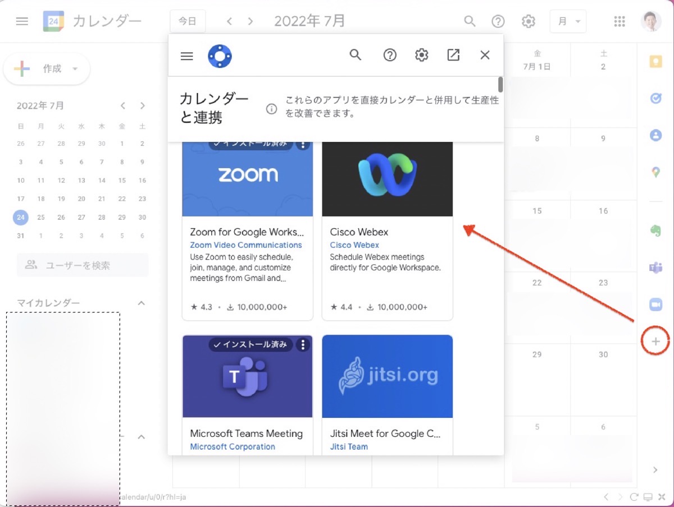Open the Microsoft Teams Meeting thumbnail
Viewport: 674px width, 507px height.
coord(248,376)
